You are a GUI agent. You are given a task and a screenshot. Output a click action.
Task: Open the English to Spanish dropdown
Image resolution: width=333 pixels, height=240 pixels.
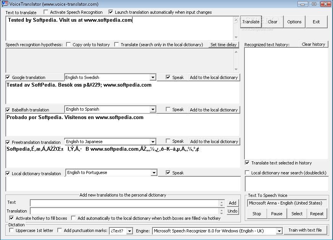pos(153,110)
